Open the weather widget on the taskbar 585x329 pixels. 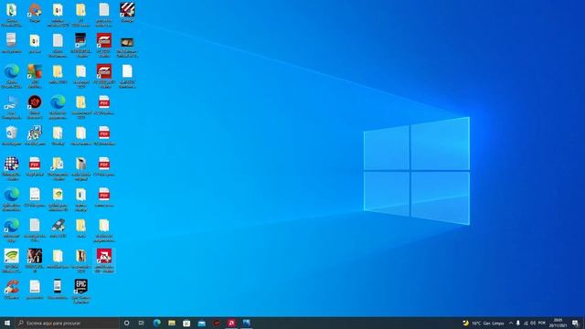coord(484,323)
